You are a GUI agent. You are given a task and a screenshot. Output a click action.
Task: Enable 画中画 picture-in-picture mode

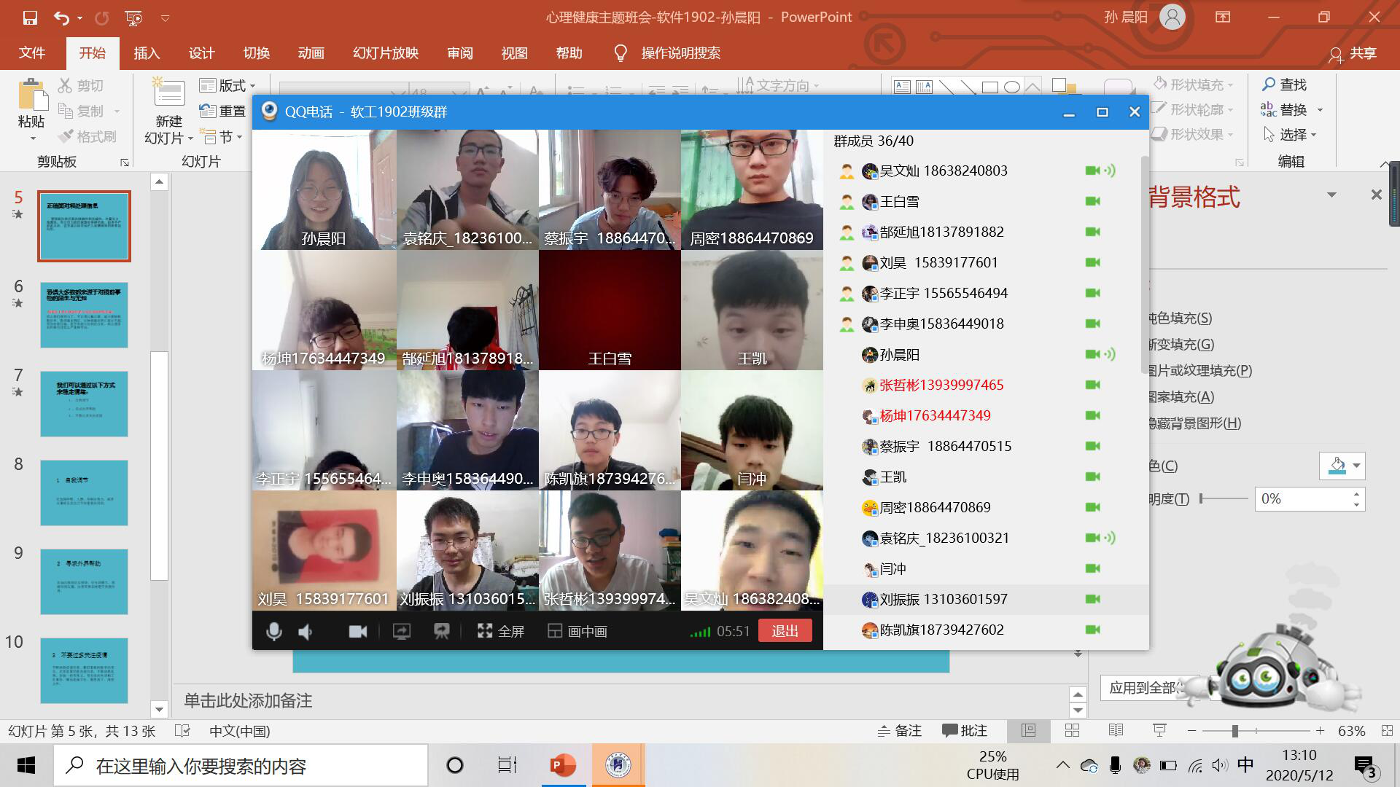point(577,631)
